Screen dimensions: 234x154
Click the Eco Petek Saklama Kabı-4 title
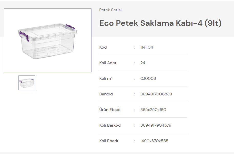[160, 23]
